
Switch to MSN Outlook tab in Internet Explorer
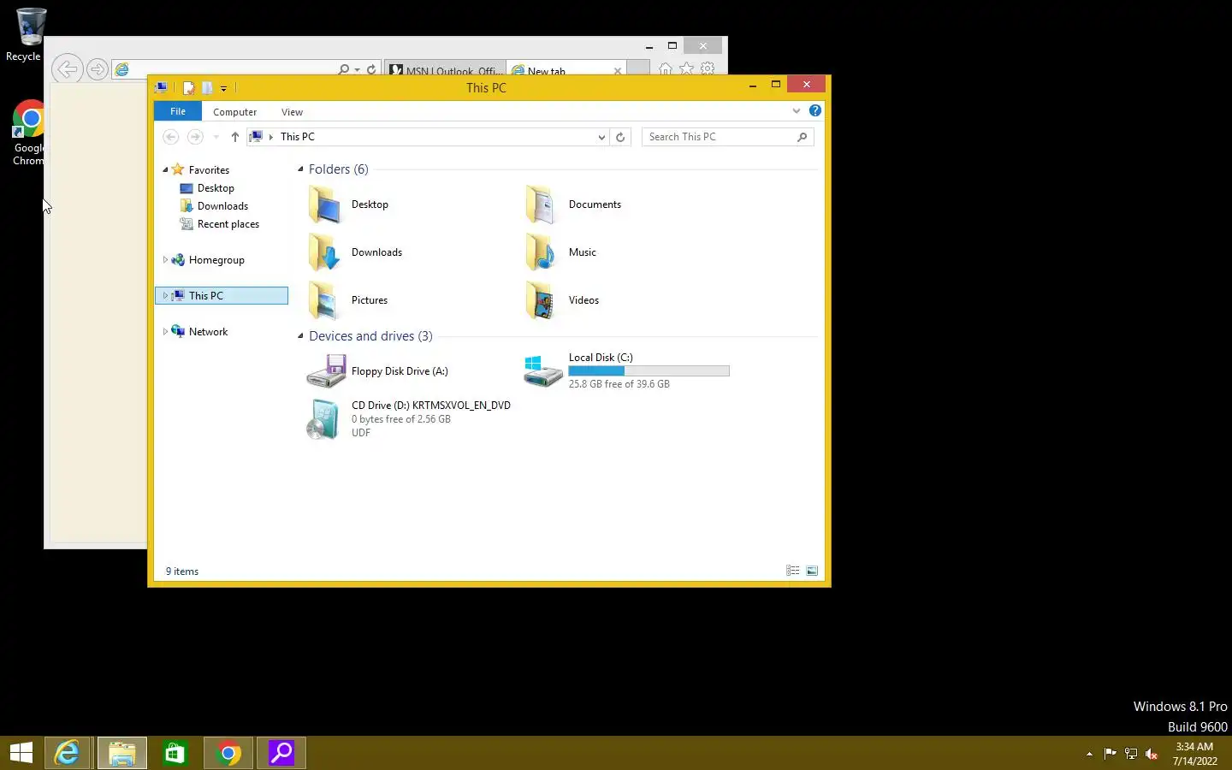click(445, 70)
